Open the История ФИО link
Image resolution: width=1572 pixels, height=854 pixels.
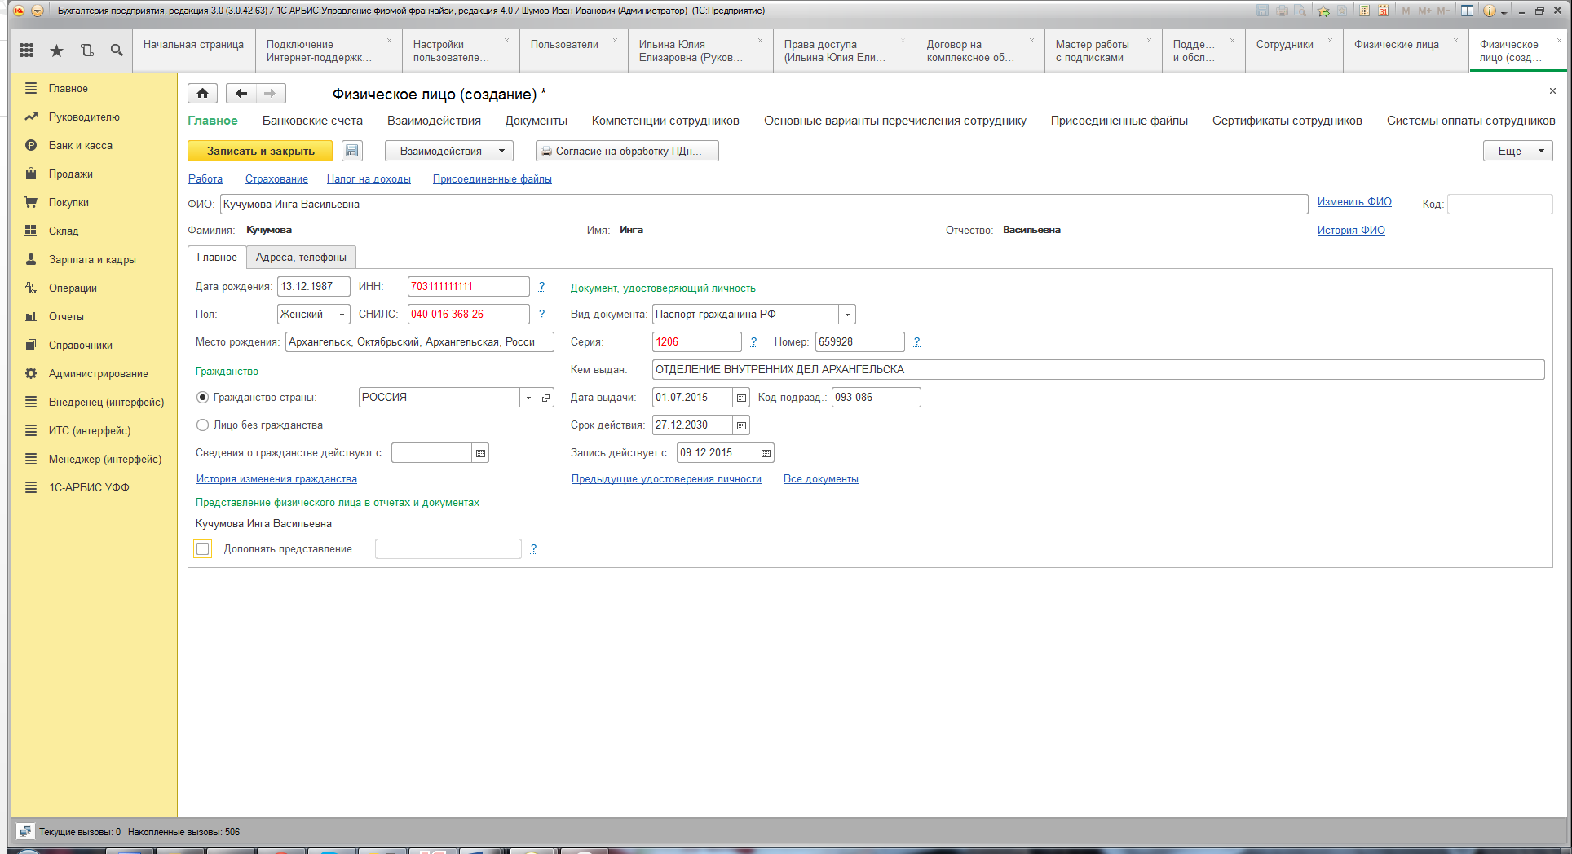[x=1351, y=231]
